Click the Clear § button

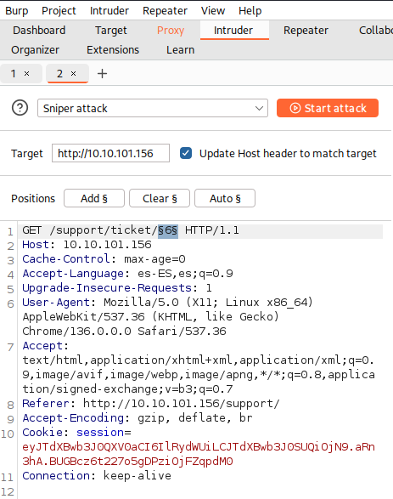(x=160, y=198)
